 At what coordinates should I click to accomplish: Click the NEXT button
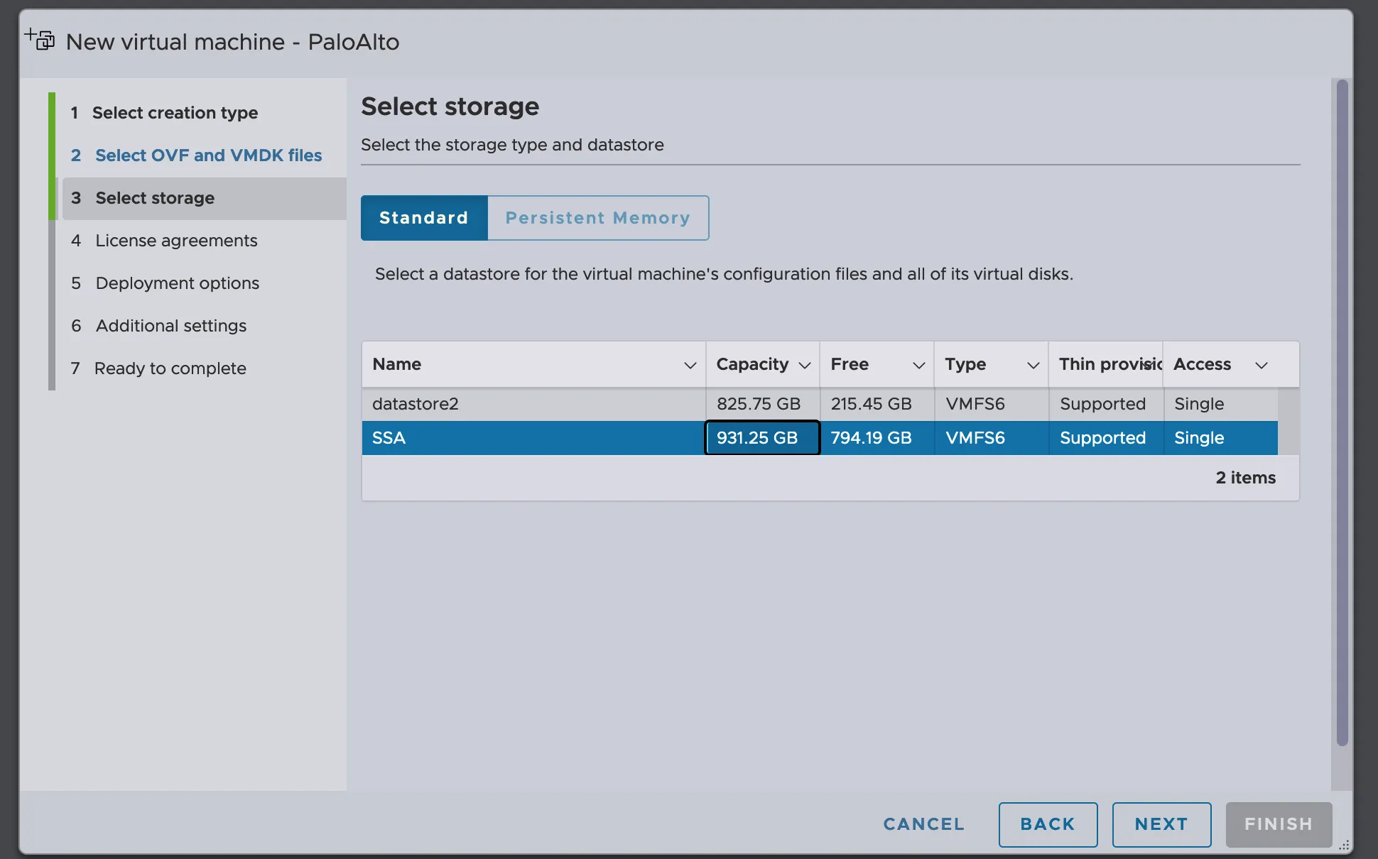coord(1161,824)
